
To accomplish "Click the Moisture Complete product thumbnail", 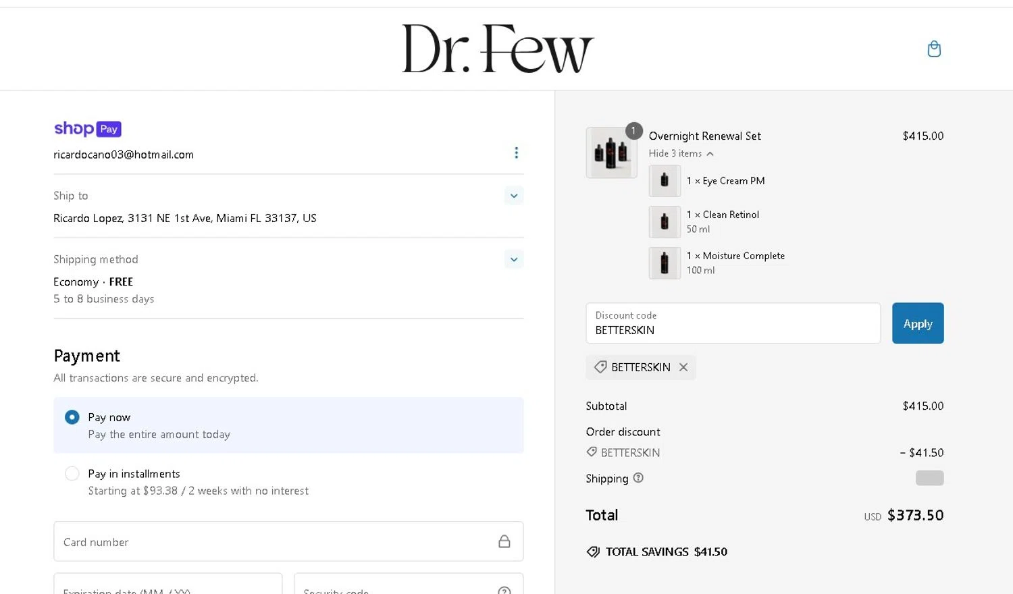I will click(x=665, y=263).
